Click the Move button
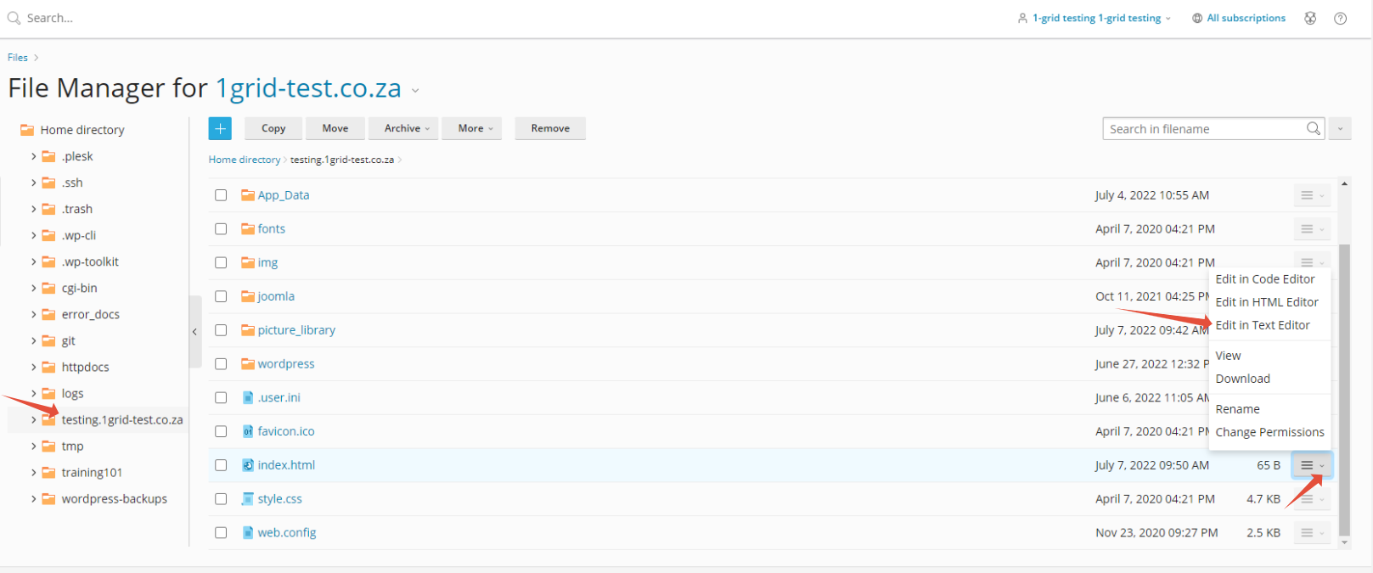1373x573 pixels. click(335, 128)
